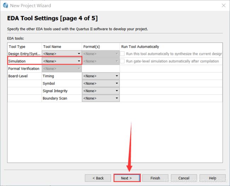This screenshot has width=230, height=186.
Task: Select the 'Simulation' row label
Action: (x=17, y=61)
